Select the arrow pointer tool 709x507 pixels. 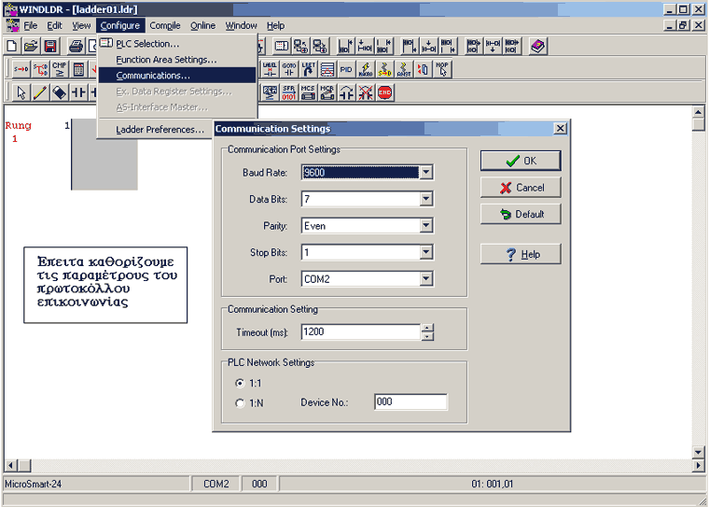pos(21,92)
